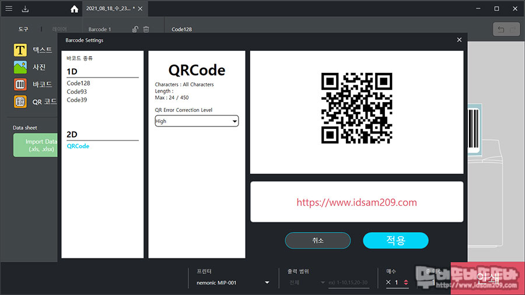The height and width of the screenshot is (295, 525).
Task: Click the 적용 apply button
Action: pos(395,240)
